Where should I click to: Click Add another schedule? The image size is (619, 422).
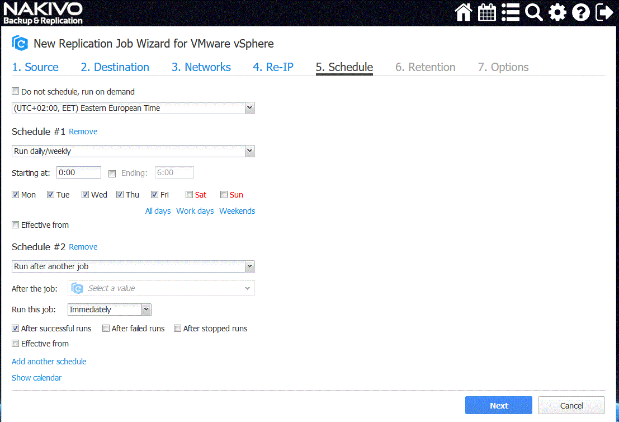(x=49, y=362)
